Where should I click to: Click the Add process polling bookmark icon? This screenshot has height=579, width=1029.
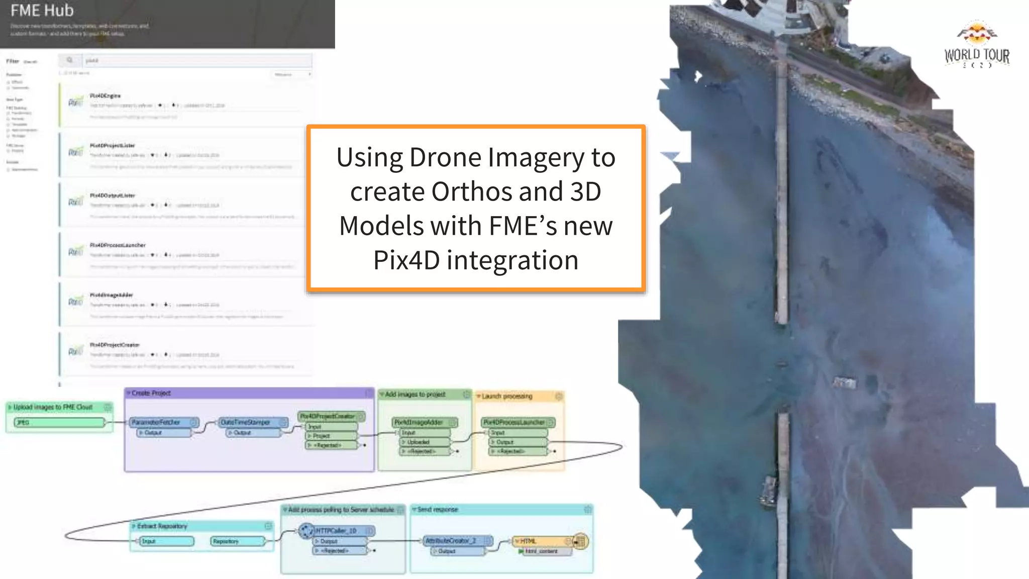click(x=400, y=510)
